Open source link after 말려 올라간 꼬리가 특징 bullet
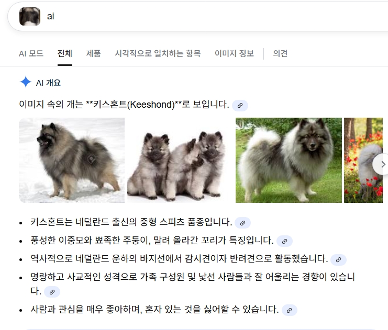The image size is (388, 330). pyautogui.click(x=284, y=241)
